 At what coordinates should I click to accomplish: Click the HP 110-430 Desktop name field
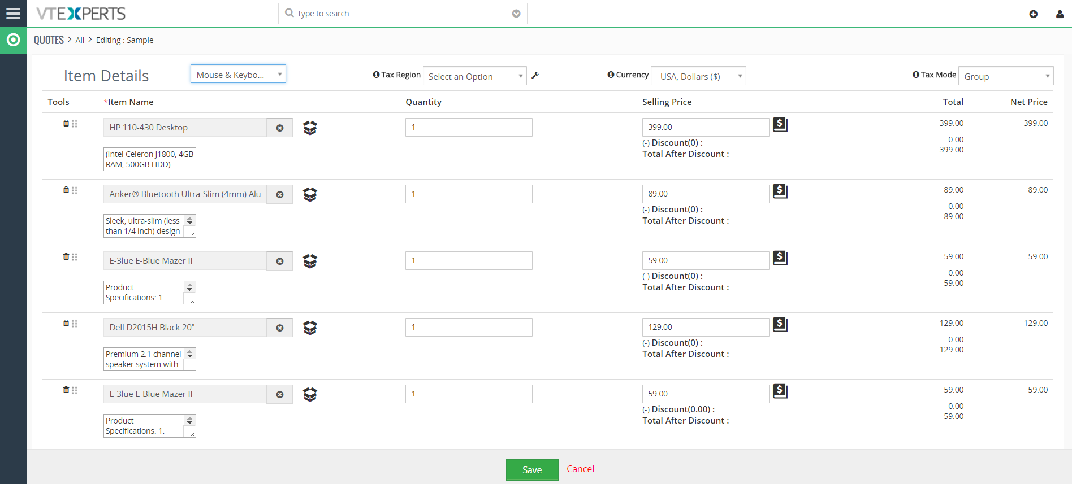pyautogui.click(x=185, y=128)
